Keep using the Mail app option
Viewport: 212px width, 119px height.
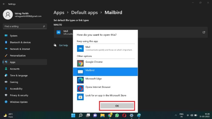tap(105, 48)
